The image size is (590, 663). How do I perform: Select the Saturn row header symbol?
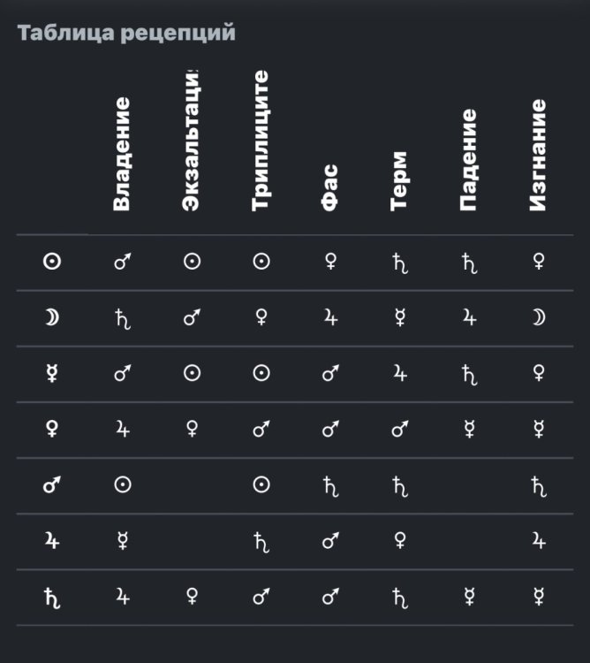[52, 598]
